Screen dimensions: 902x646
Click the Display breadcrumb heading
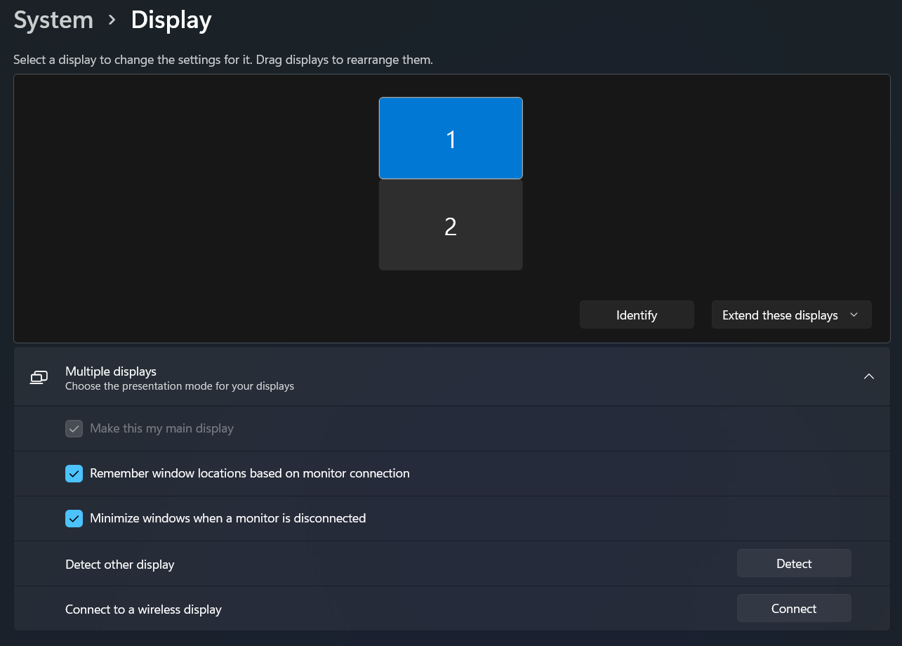tap(171, 20)
